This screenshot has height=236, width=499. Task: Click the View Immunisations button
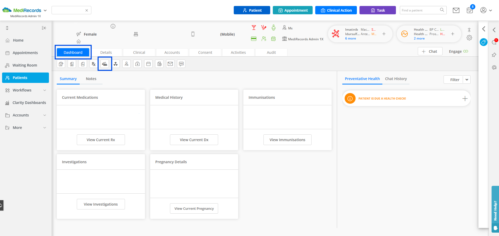tap(287, 140)
